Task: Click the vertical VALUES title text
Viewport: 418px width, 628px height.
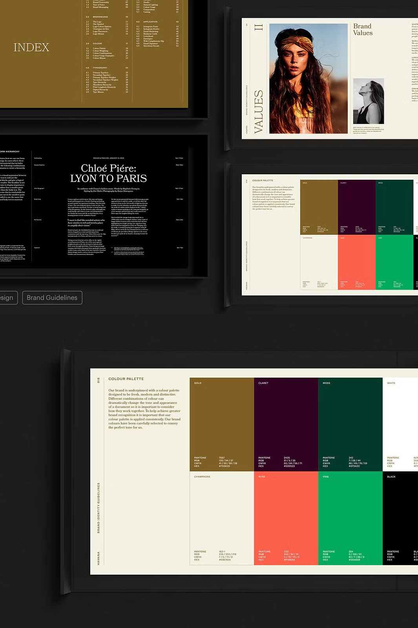Action: (259, 112)
